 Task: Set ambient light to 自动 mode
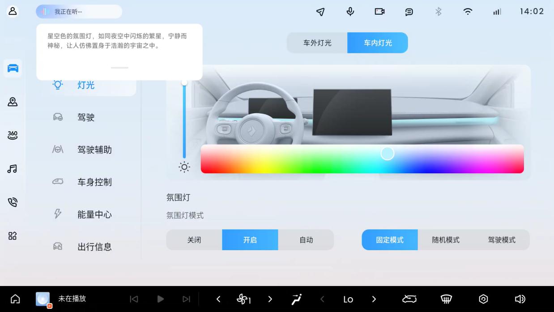click(x=306, y=240)
